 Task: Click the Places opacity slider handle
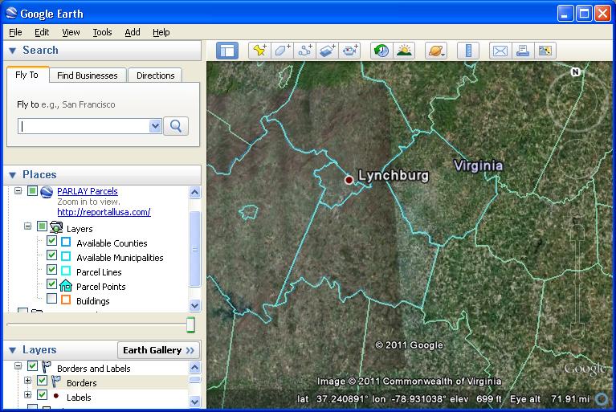pos(190,324)
